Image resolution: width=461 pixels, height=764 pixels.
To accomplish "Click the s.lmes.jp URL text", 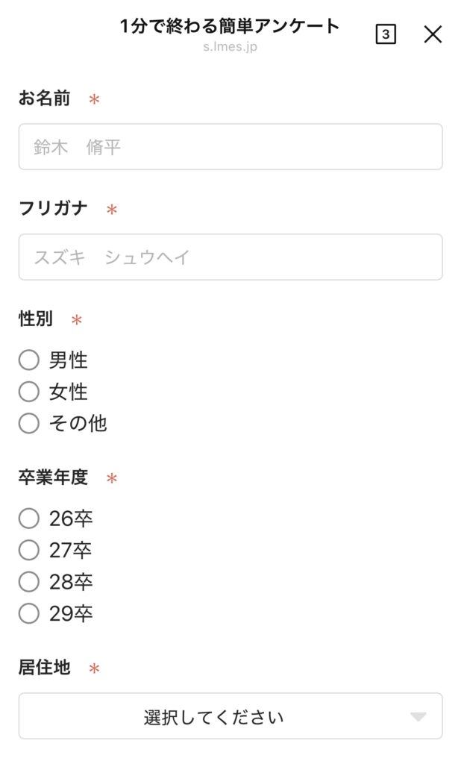I will [x=230, y=47].
